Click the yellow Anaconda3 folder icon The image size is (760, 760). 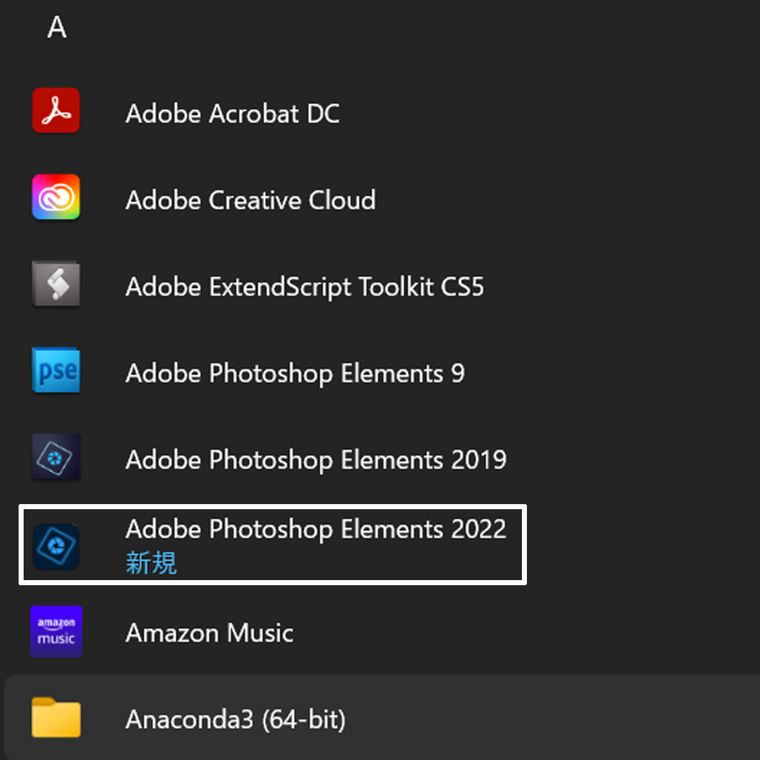[56, 717]
